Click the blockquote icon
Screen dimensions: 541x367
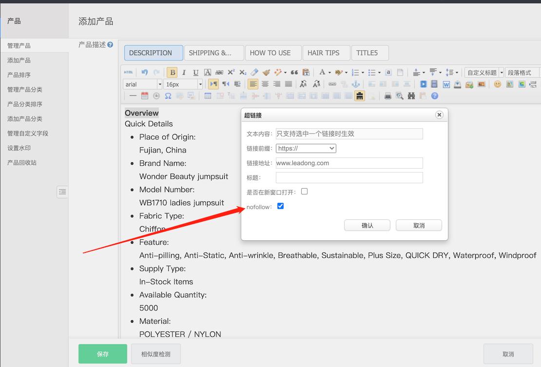click(294, 73)
